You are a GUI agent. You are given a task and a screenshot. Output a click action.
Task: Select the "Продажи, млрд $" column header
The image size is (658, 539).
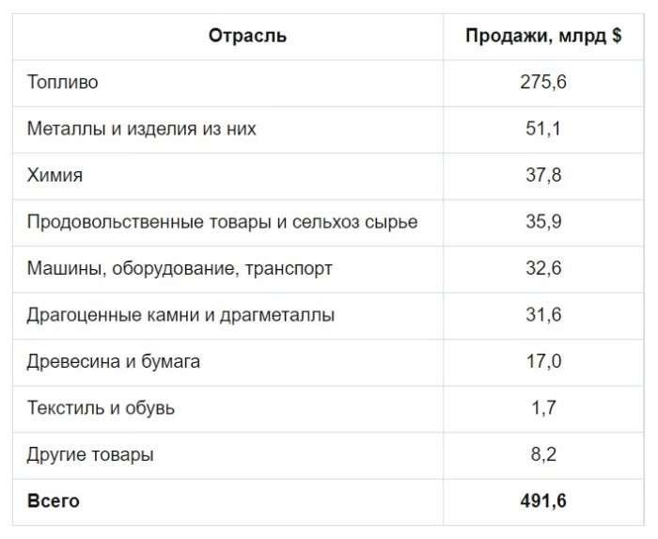543,37
